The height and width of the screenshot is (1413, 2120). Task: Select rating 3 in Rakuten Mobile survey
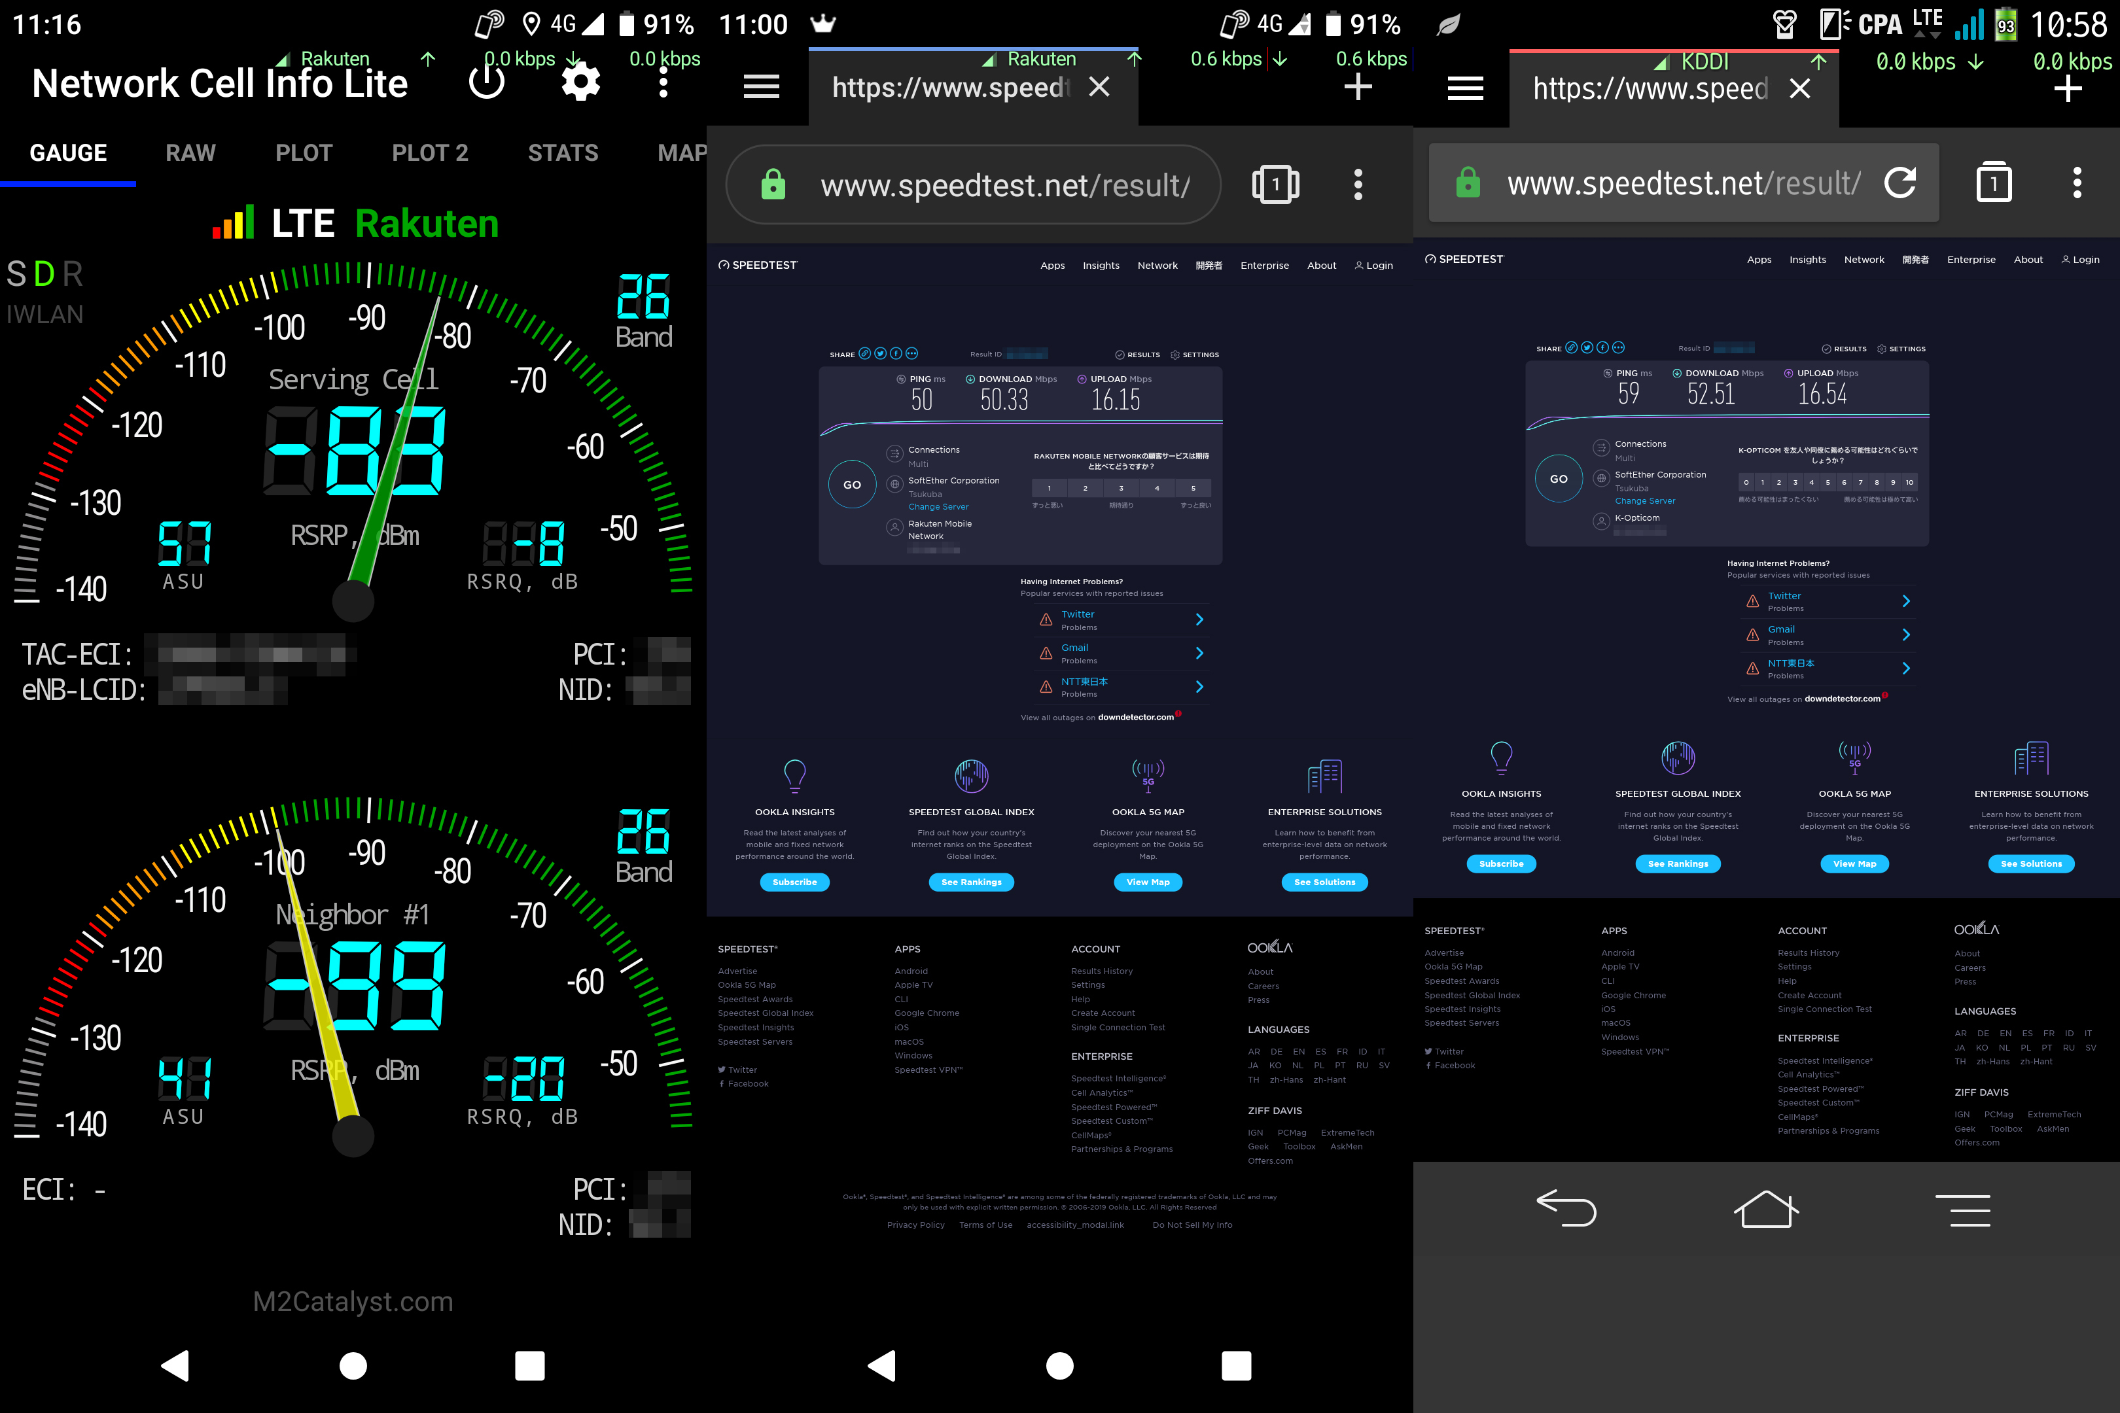[1122, 489]
